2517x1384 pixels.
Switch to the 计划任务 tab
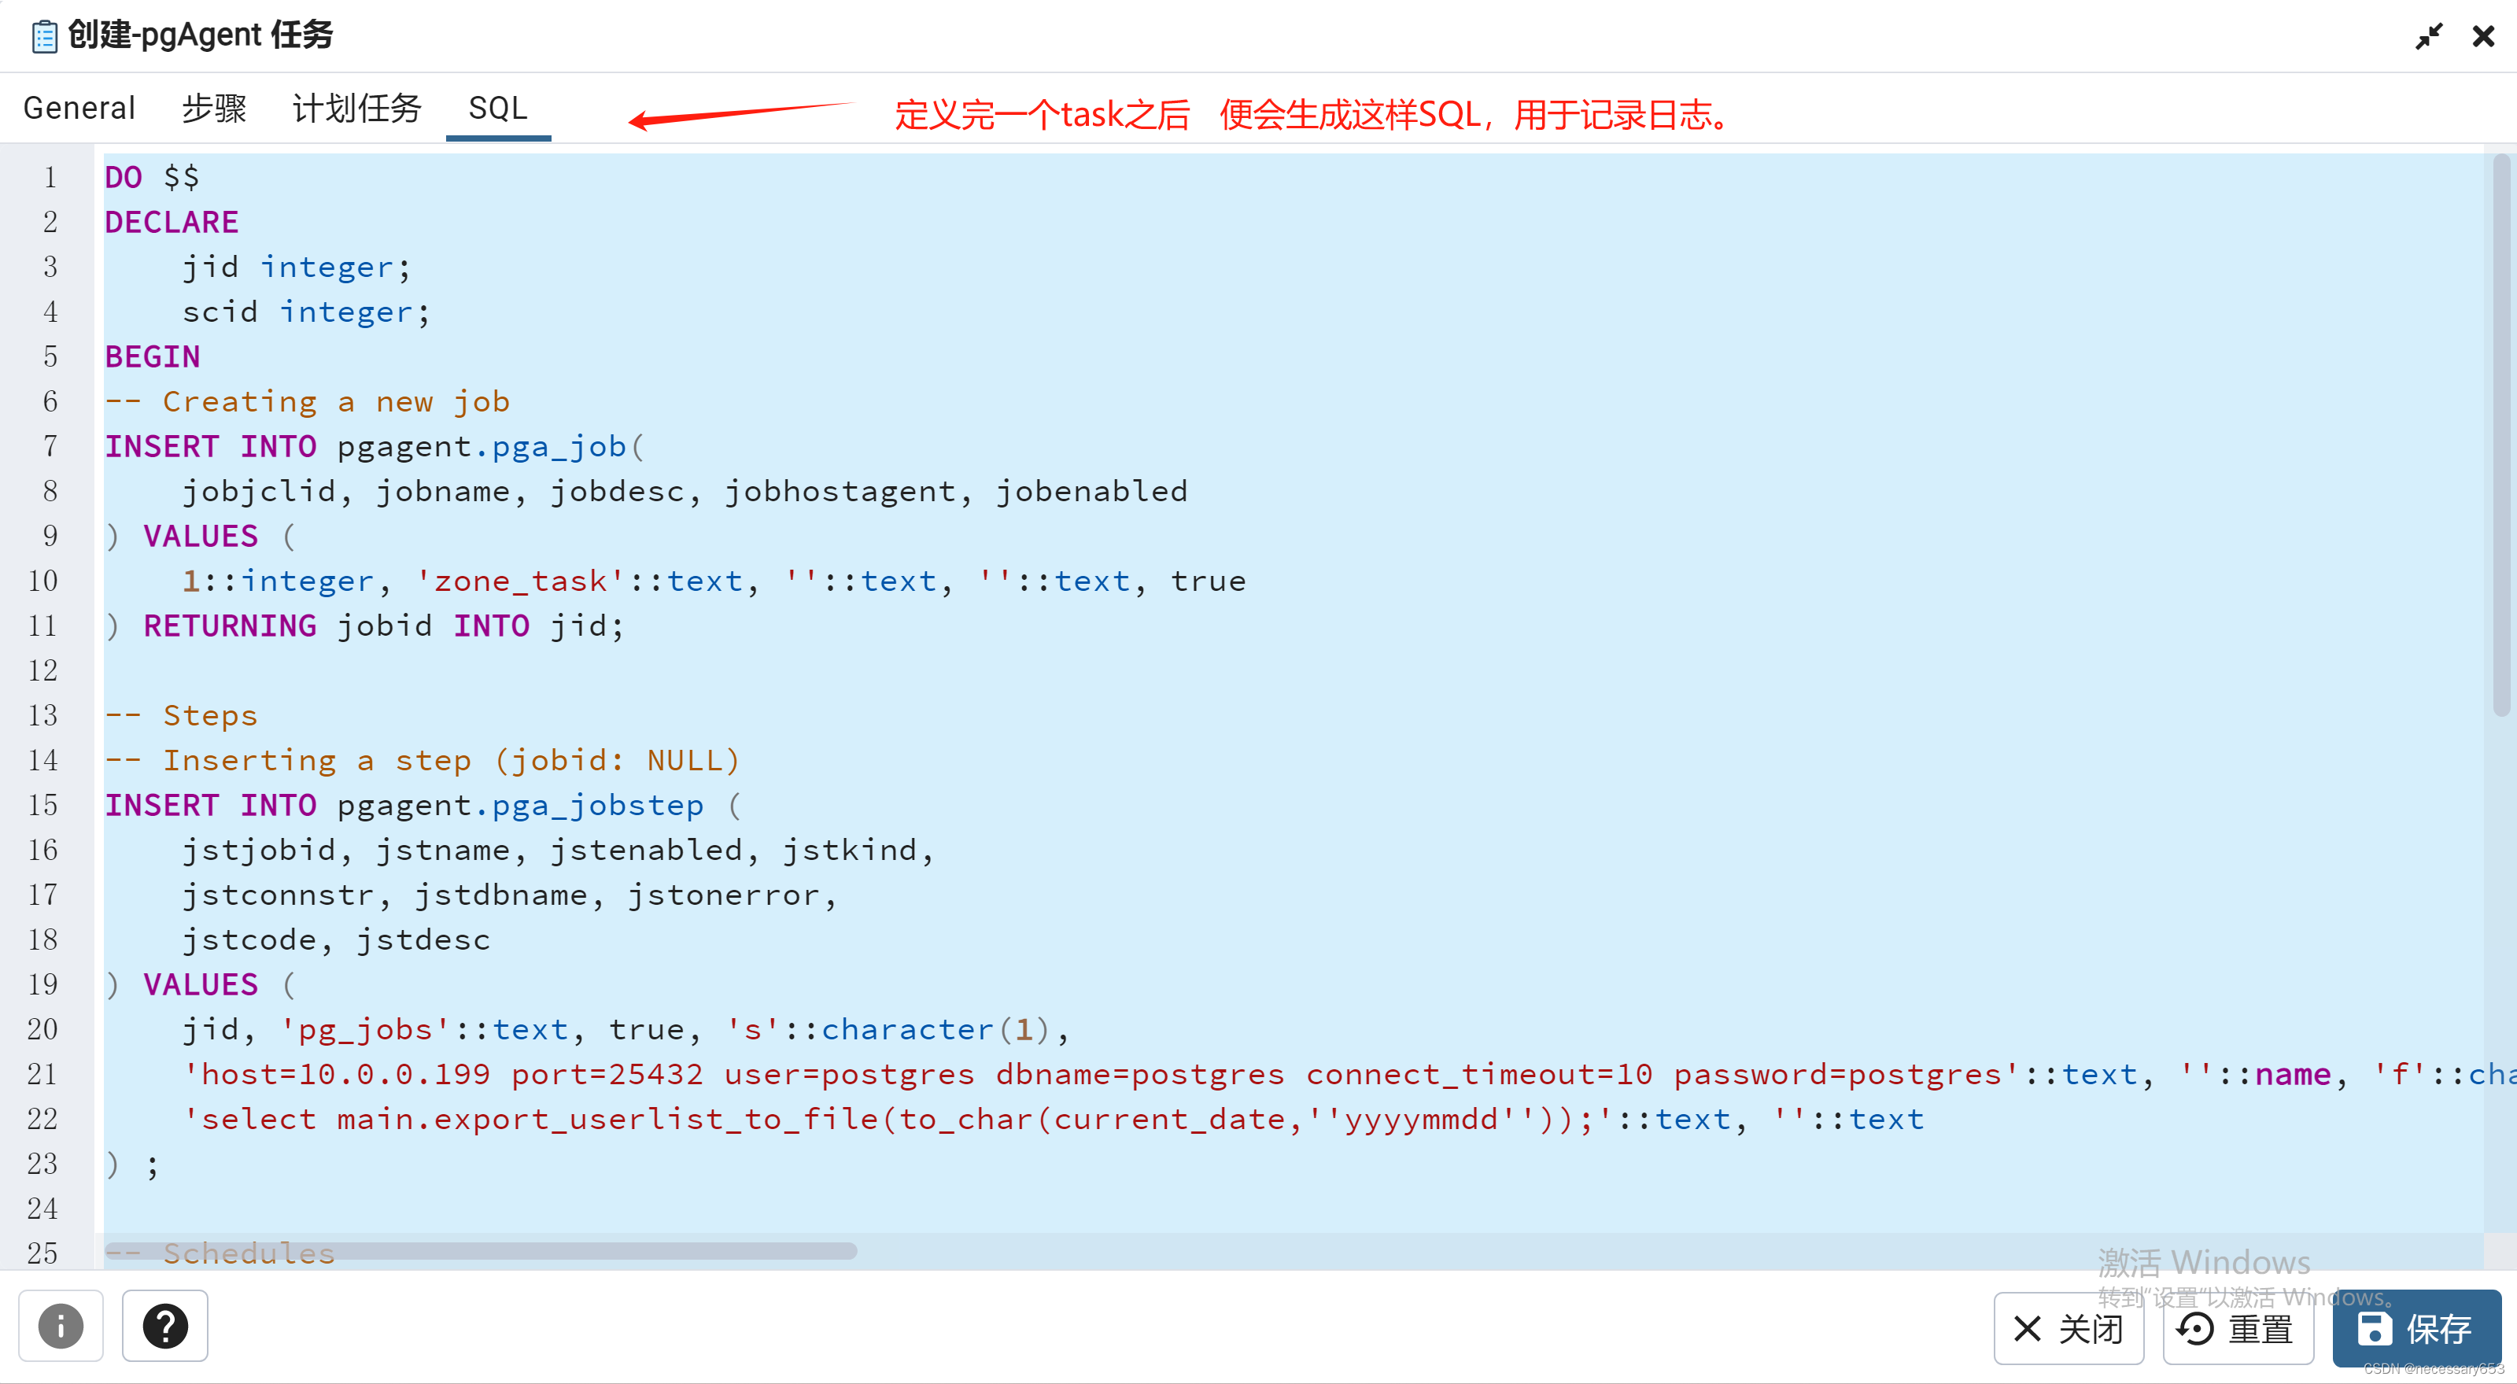click(356, 108)
